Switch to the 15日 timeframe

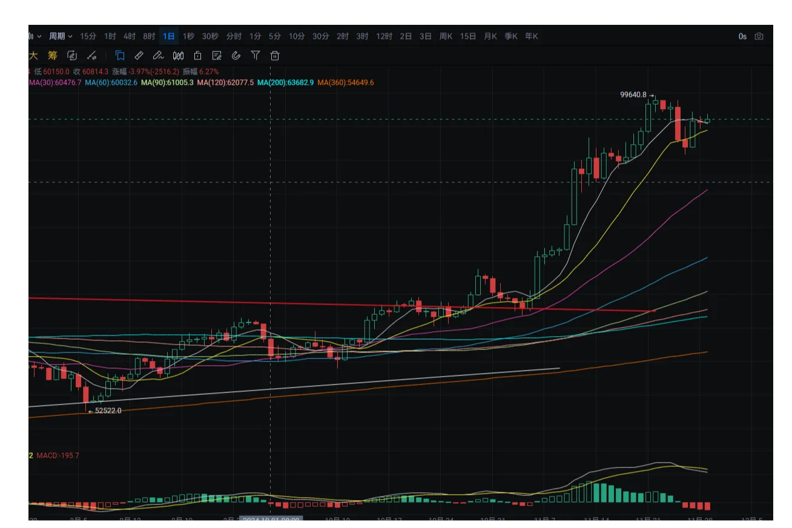point(468,36)
